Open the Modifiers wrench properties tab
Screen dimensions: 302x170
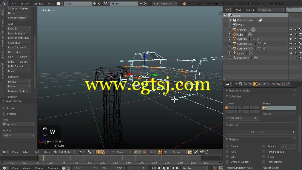(x=265, y=84)
